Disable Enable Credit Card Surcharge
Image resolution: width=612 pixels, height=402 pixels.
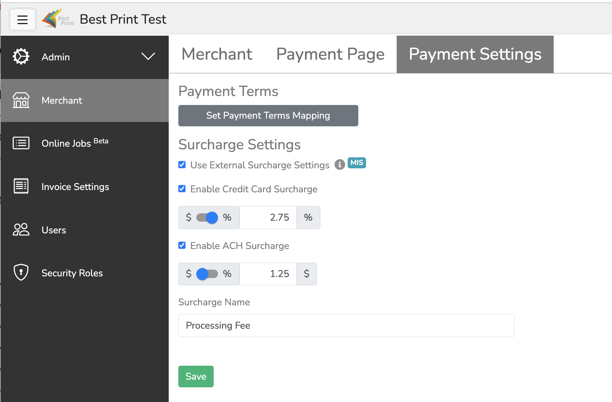click(x=182, y=189)
